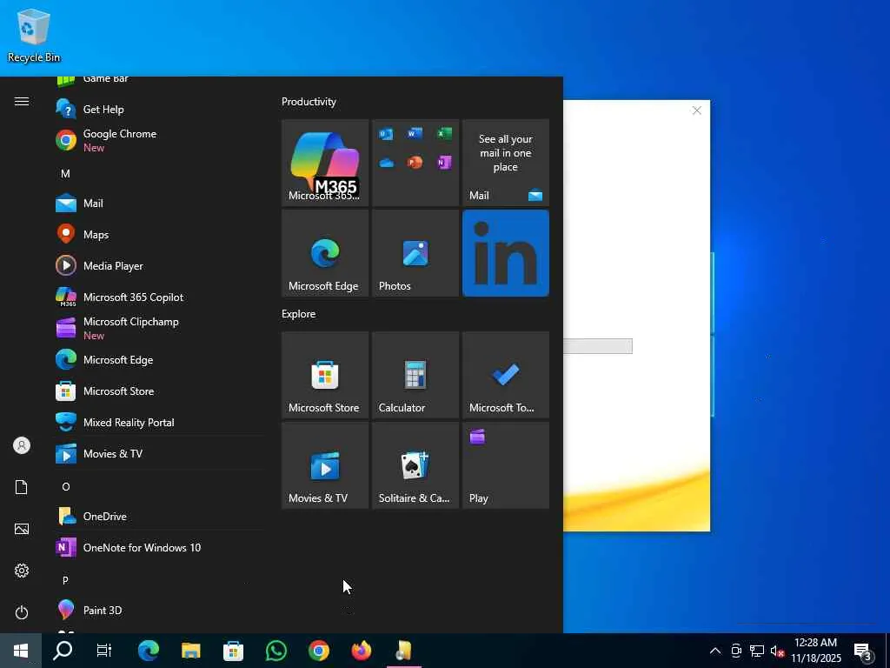Open the Documents shortcut in Start sidebar
Viewport: 890px width, 668px height.
pos(22,487)
